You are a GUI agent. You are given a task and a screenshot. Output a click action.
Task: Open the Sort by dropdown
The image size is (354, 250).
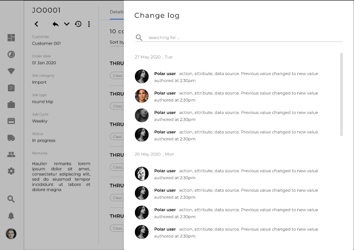pyautogui.click(x=117, y=42)
